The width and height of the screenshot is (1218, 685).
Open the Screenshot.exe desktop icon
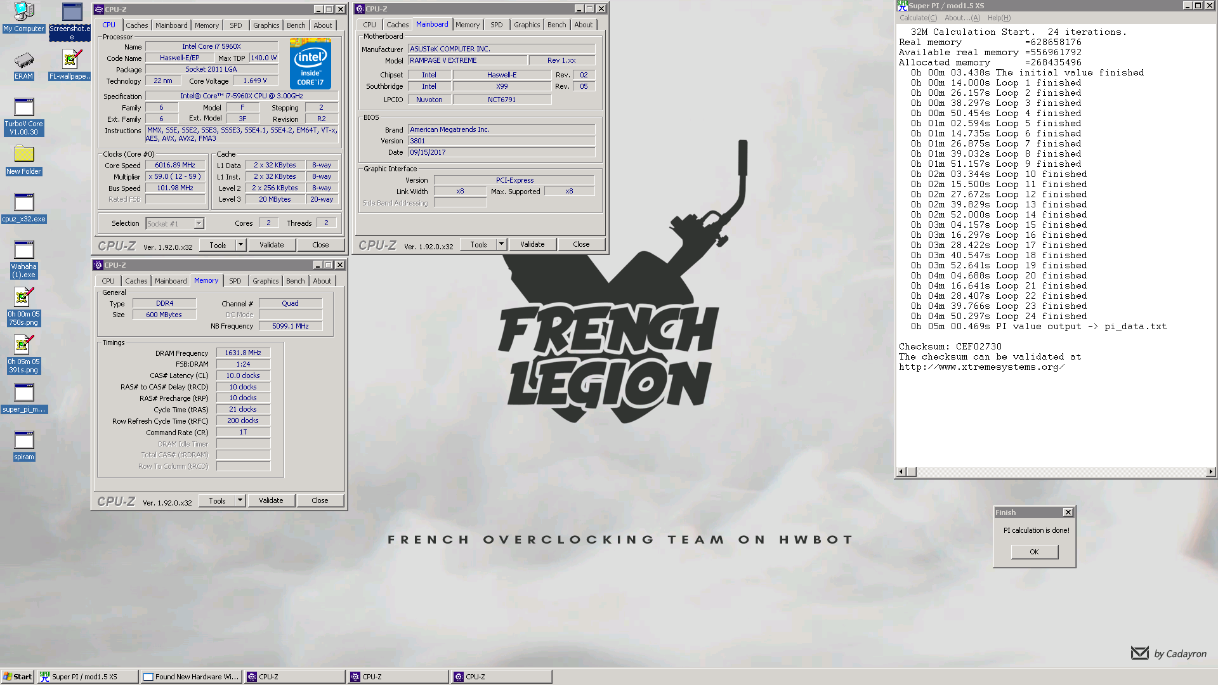72,21
